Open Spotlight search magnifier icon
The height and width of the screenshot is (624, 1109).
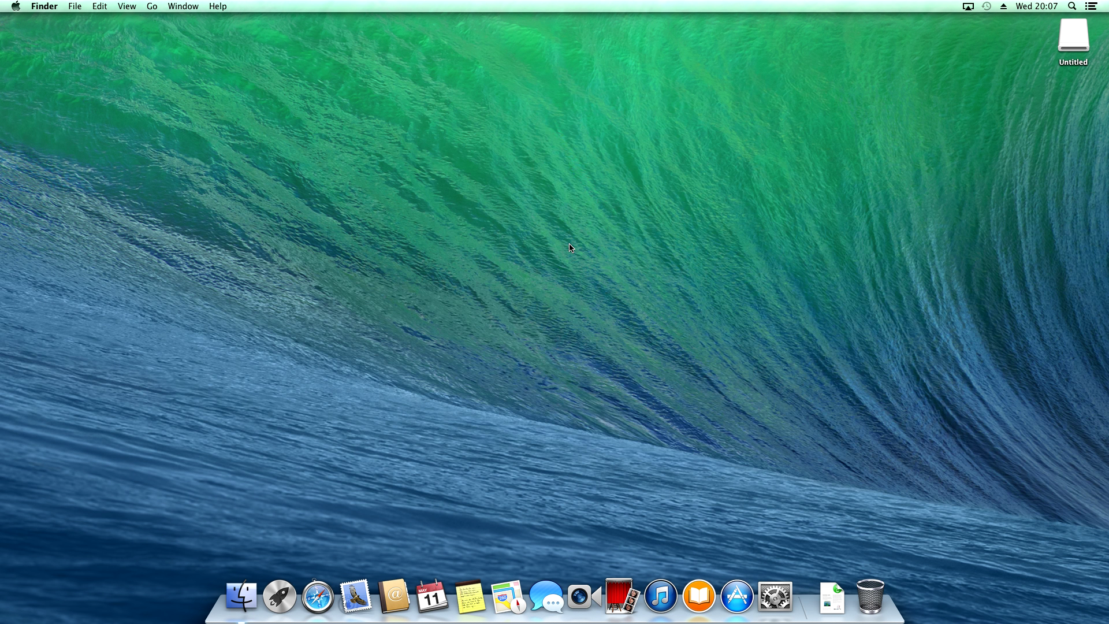(1072, 6)
